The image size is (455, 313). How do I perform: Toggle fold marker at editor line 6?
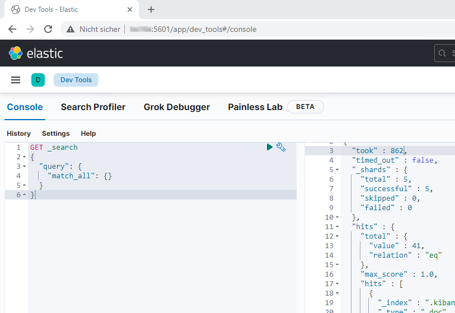[x=25, y=195]
